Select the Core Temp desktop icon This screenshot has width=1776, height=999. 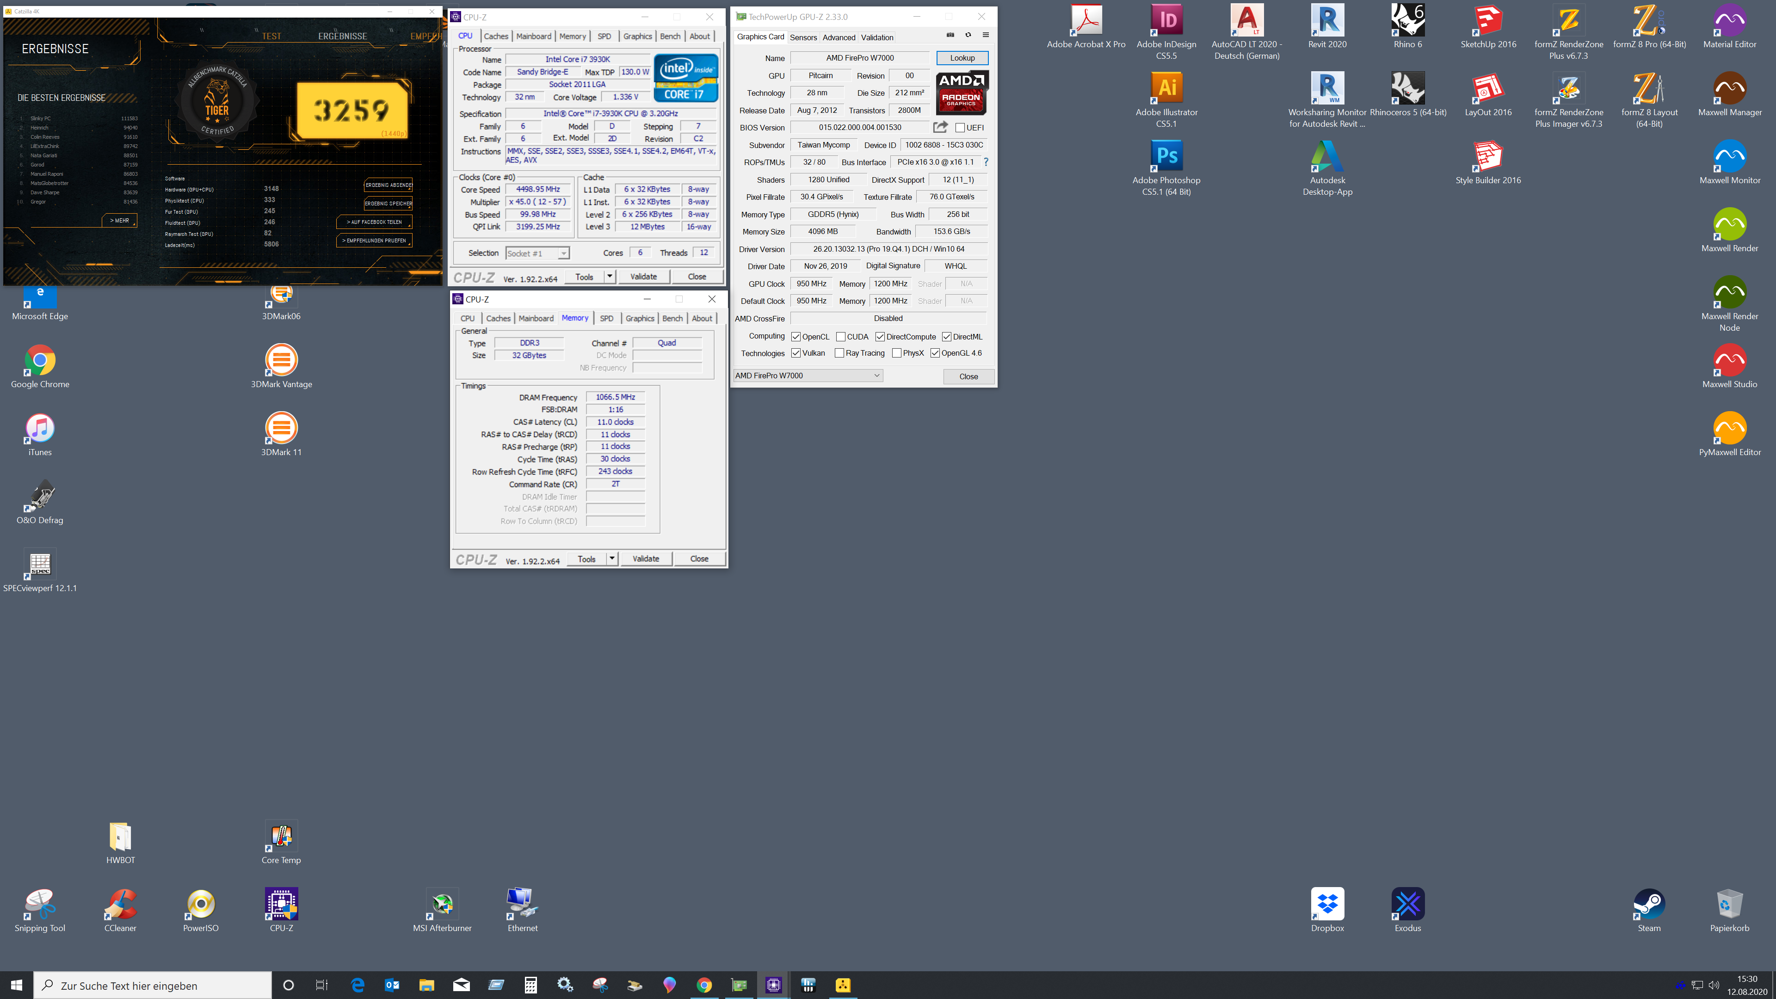[281, 843]
